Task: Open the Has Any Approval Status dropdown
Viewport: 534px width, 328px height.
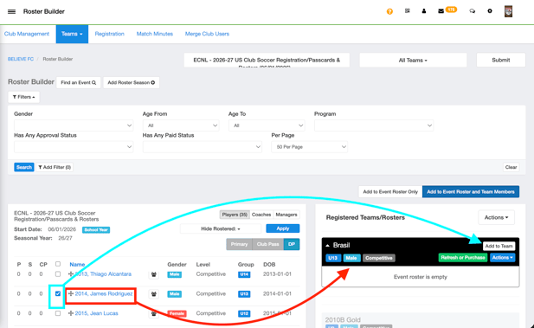Action: coord(74,147)
